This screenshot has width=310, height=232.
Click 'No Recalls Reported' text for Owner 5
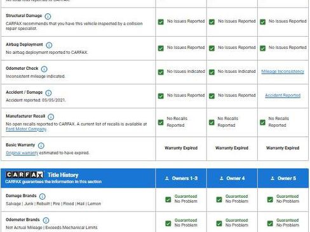(279, 122)
